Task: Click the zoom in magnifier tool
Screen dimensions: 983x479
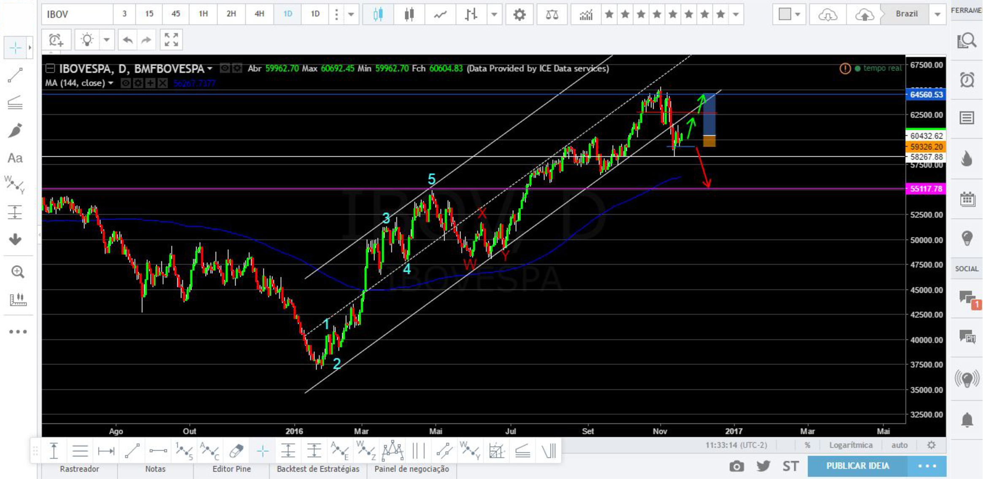Action: [x=17, y=272]
